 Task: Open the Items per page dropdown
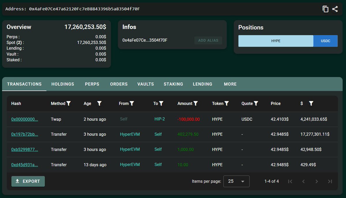(x=236, y=181)
